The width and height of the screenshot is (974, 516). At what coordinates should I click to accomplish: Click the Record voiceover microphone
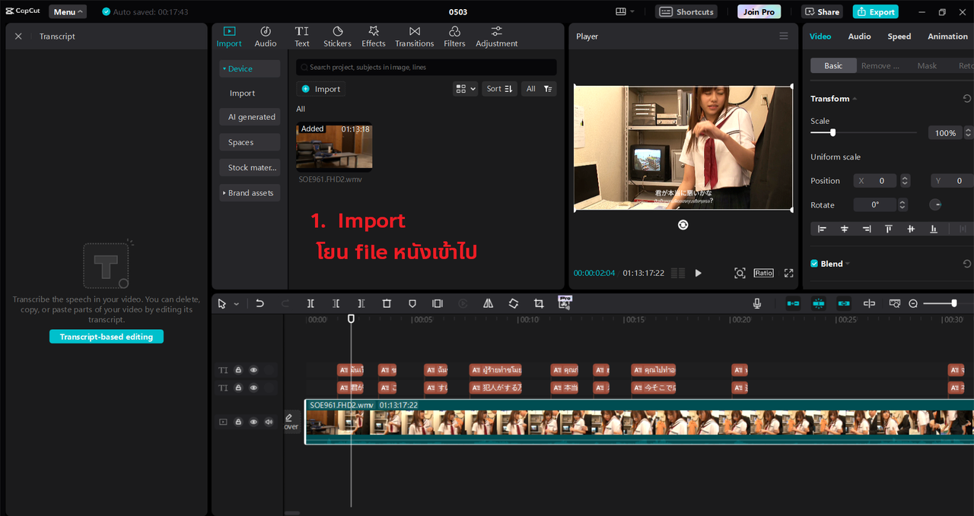[757, 303]
